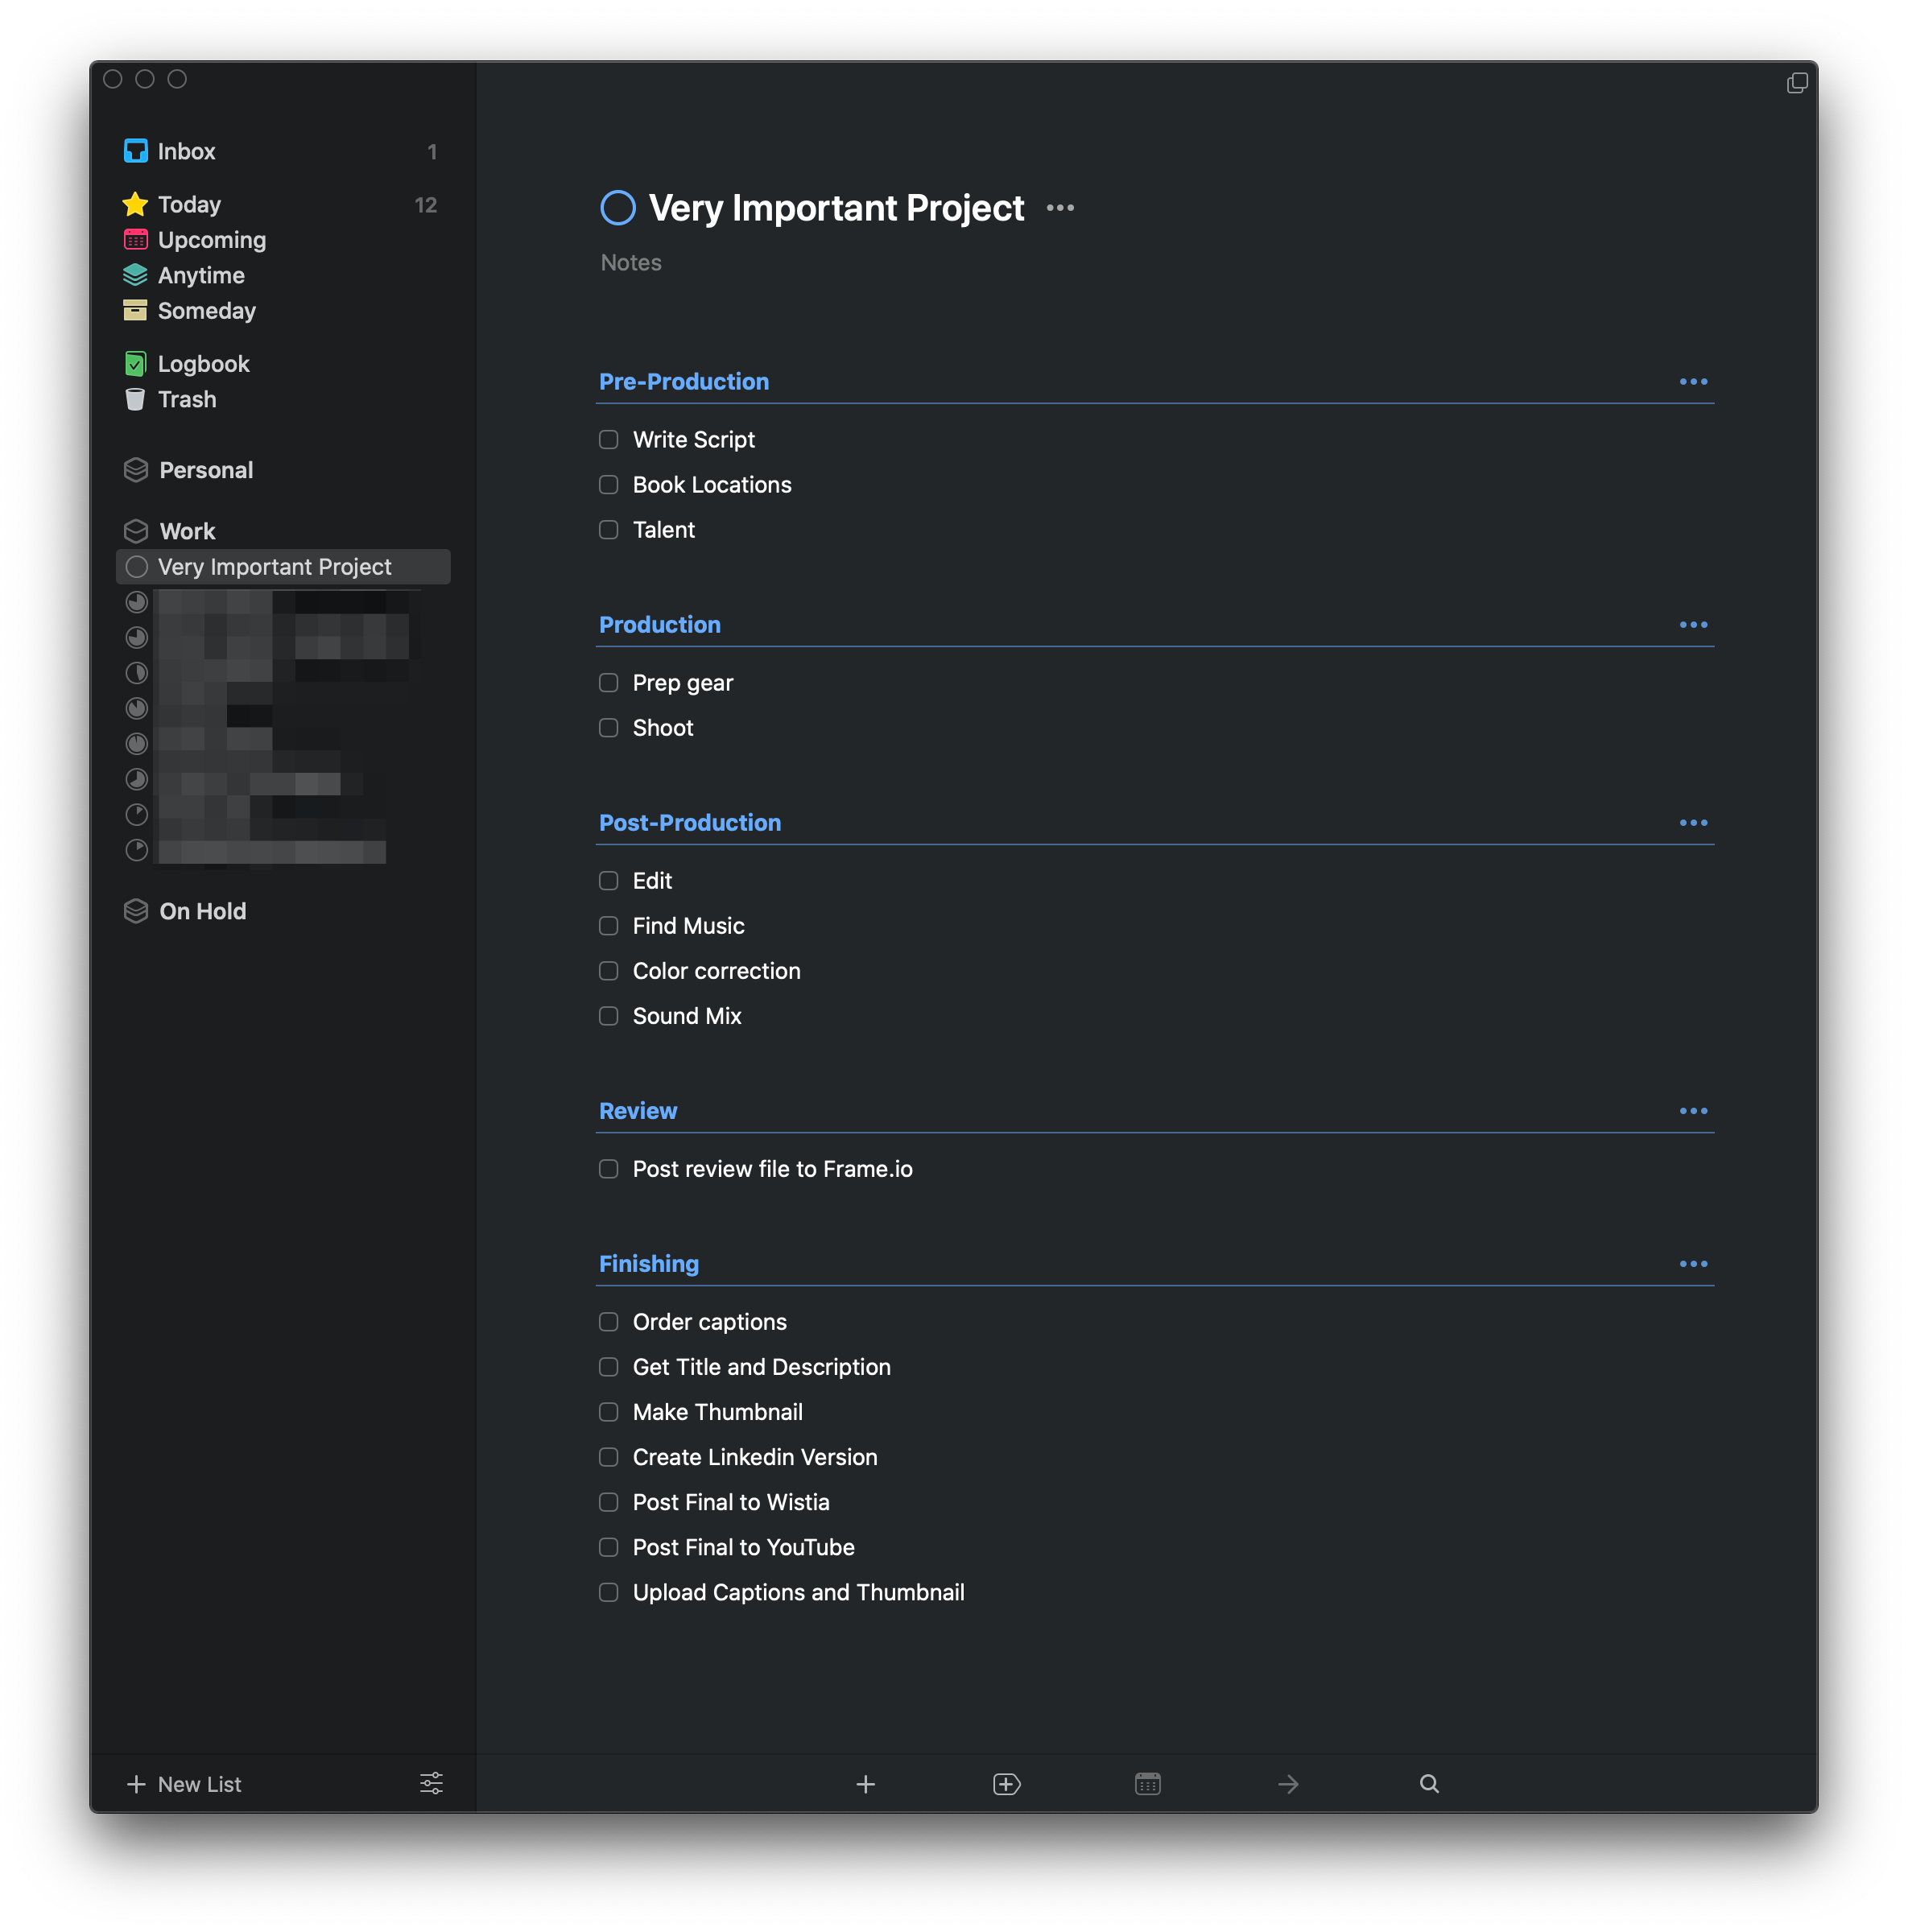1908x1932 pixels.
Task: Open sidebar filter settings sliders icon
Action: pos(431,1783)
